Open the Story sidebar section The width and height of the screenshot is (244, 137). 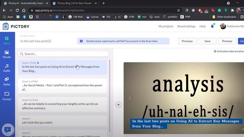coord(7,41)
